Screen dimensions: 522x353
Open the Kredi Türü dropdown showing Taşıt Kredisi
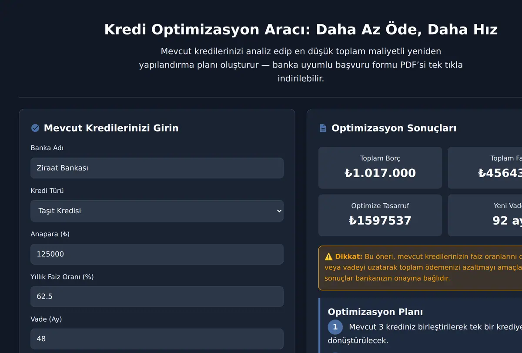coord(157,211)
